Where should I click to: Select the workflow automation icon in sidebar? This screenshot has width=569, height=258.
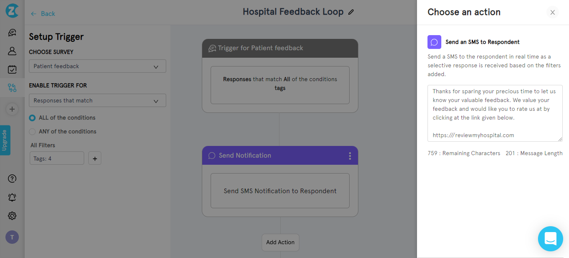tap(12, 88)
